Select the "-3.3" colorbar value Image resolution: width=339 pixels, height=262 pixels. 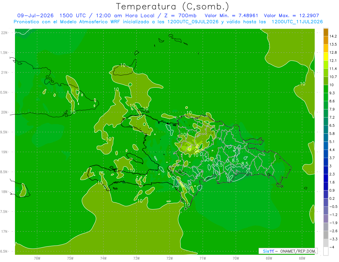tap(333, 239)
